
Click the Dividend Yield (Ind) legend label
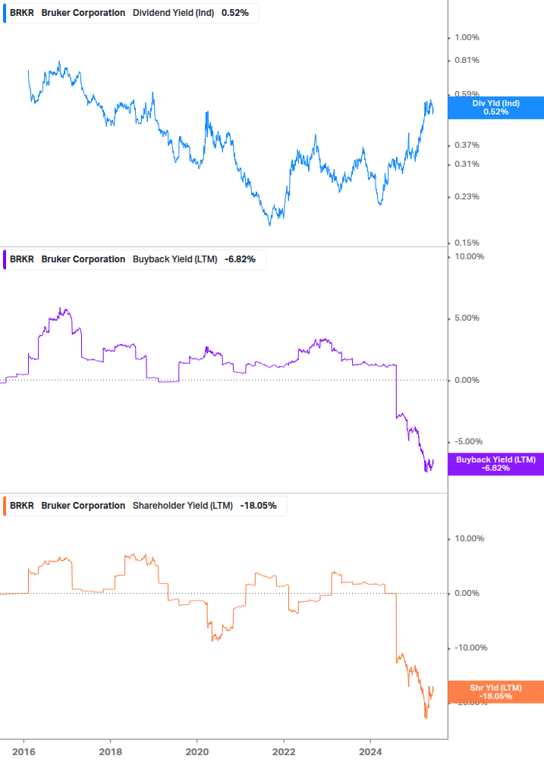(x=173, y=13)
